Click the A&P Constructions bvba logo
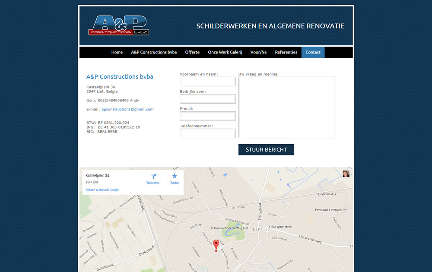The width and height of the screenshot is (432, 272). click(119, 25)
